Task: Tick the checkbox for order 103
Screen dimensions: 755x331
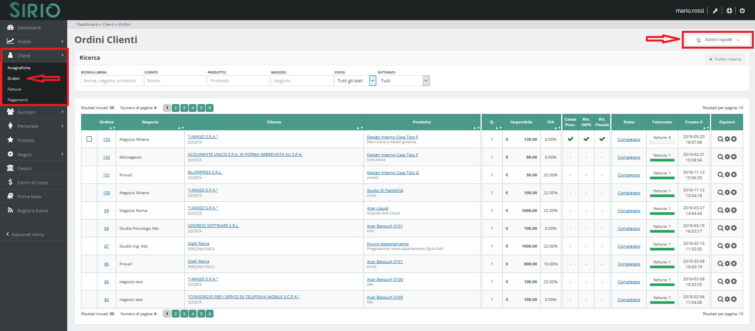Action: [x=89, y=139]
